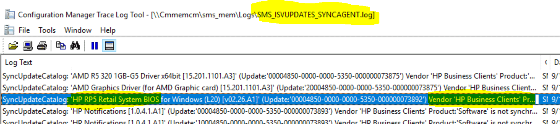Select the HP RP5 Retail System BIOS row
The image size is (560, 124).
[271, 100]
